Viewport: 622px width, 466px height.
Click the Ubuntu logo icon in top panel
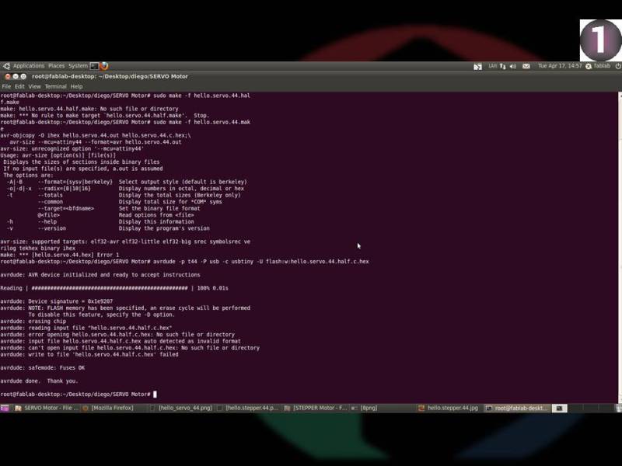tap(6, 66)
